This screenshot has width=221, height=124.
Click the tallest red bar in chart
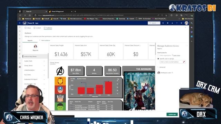[x=108, y=88]
